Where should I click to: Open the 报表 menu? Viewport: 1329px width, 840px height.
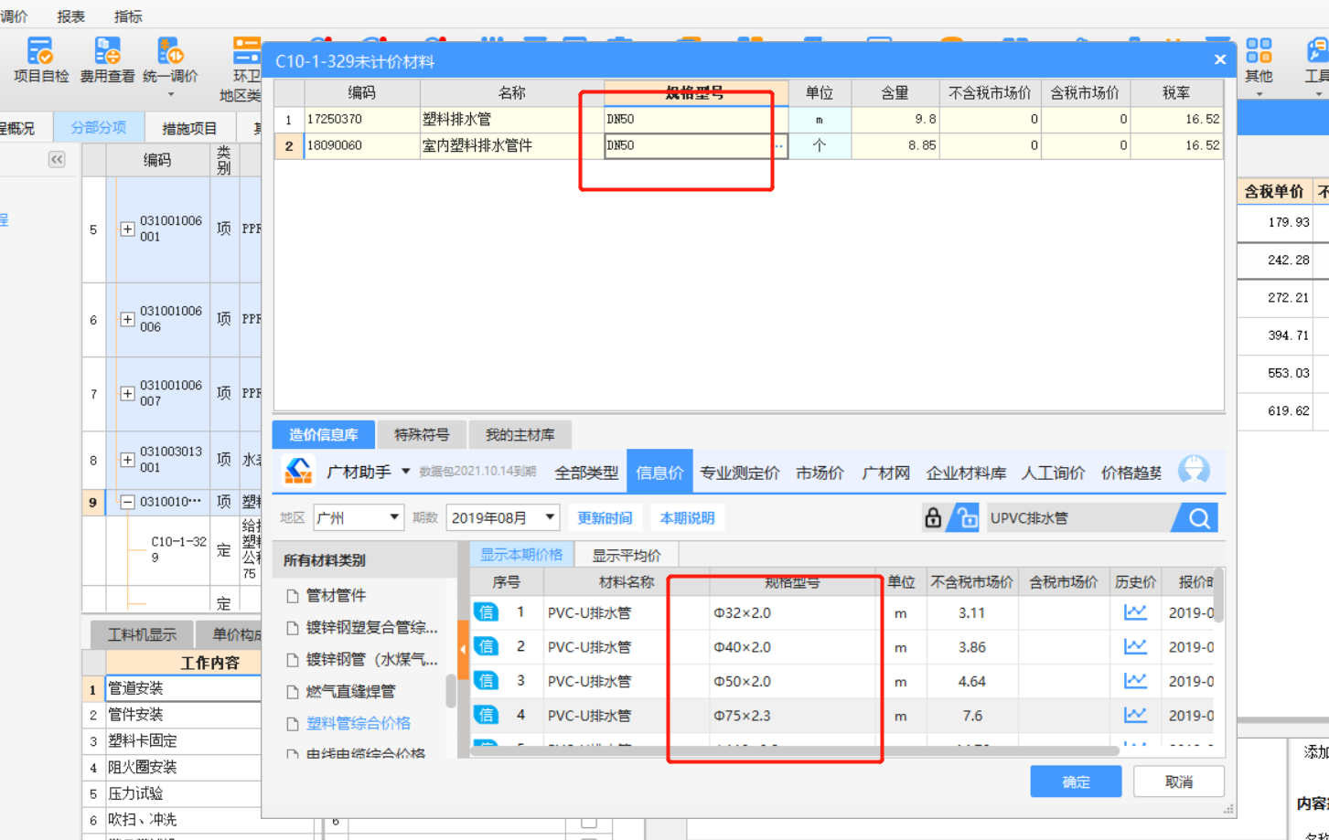[70, 16]
